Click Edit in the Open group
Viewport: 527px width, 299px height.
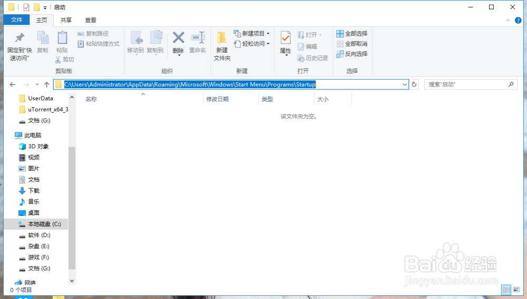click(x=308, y=47)
